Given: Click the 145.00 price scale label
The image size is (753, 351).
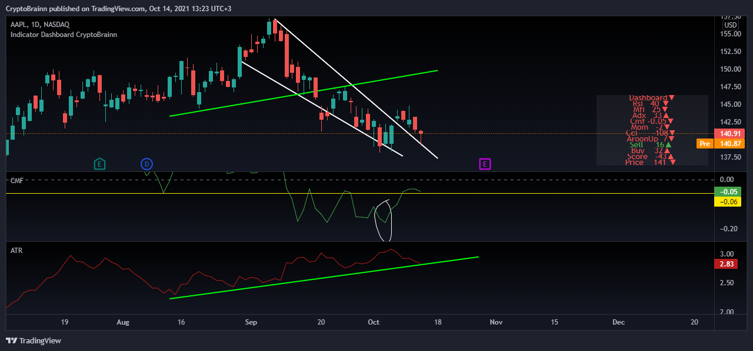Looking at the screenshot, I should click(732, 104).
